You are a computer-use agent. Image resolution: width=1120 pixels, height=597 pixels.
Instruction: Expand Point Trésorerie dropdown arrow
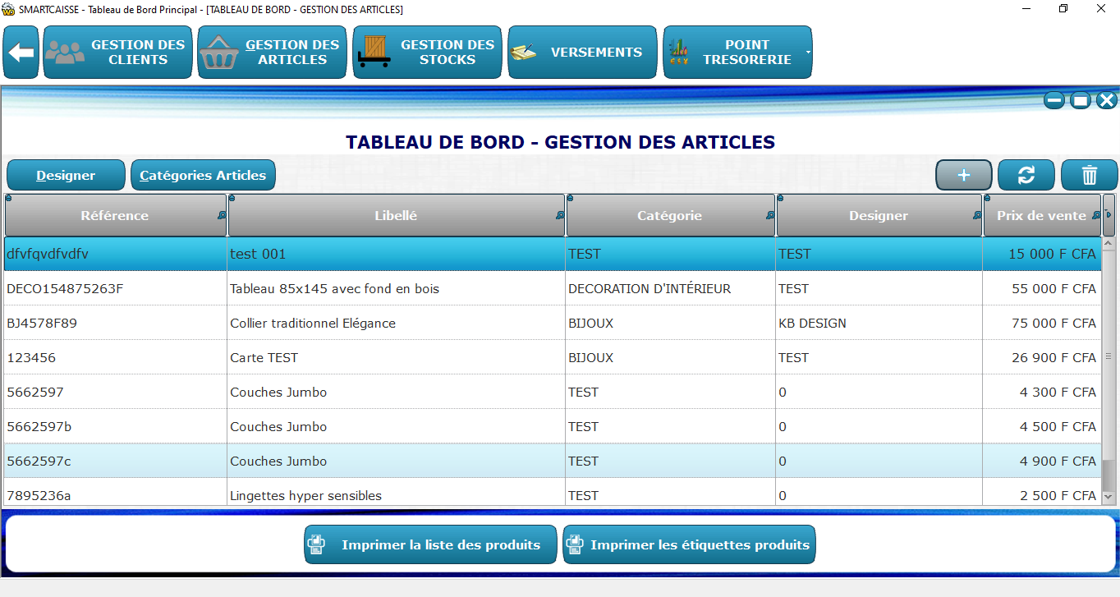[x=808, y=53]
